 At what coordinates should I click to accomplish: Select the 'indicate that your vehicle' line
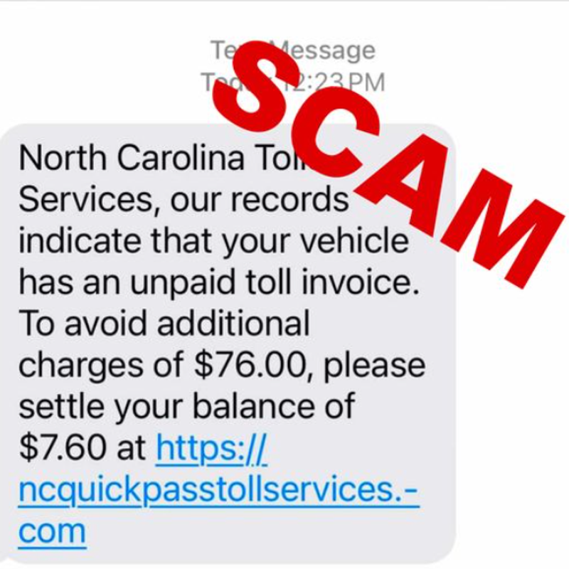point(214,240)
